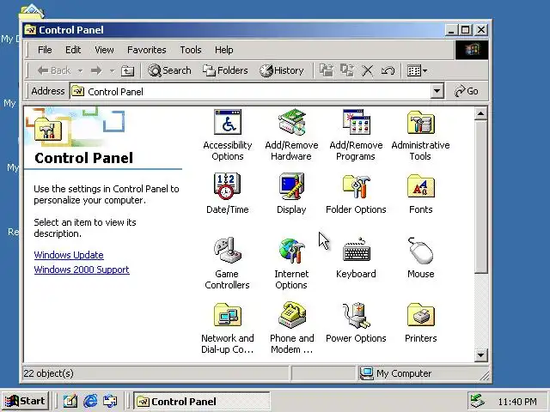Follow the Windows 2000 Support link

(82, 270)
